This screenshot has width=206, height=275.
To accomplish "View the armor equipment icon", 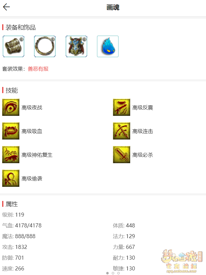I will [76, 46].
